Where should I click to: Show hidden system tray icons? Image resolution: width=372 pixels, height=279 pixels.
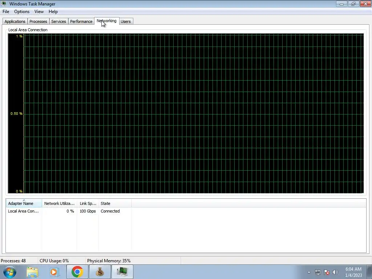click(x=309, y=272)
